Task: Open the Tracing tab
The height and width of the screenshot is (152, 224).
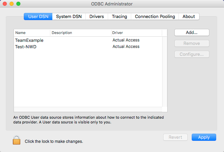Action: coord(119,16)
